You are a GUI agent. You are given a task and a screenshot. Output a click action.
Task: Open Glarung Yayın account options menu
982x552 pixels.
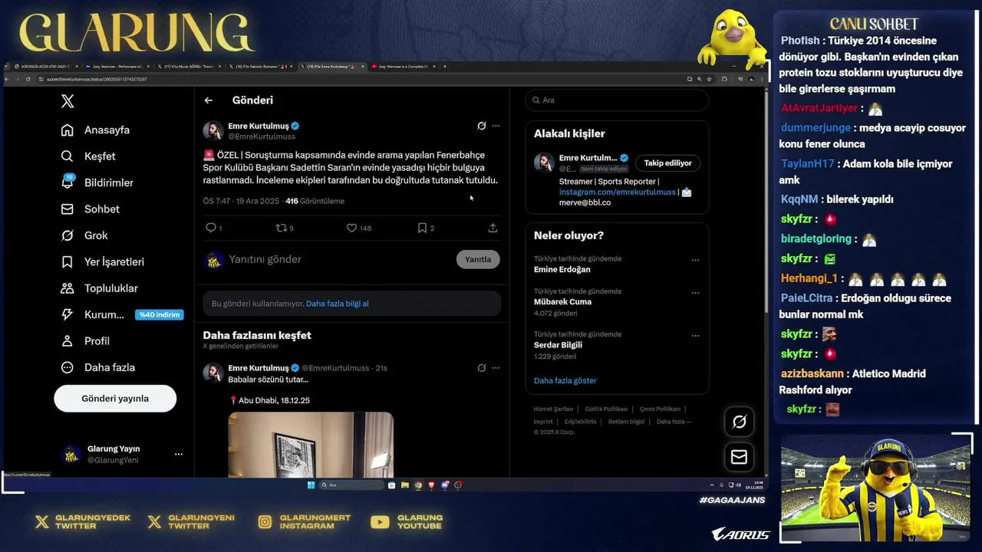(x=179, y=454)
